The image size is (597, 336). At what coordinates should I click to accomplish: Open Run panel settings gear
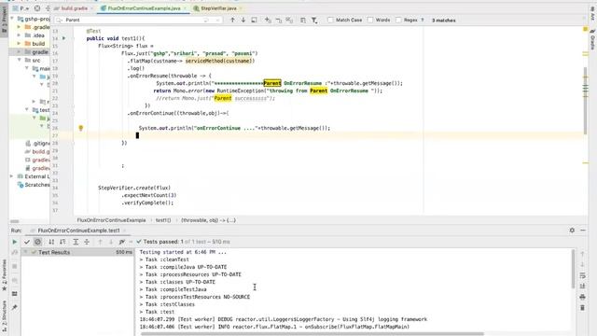coord(572,231)
